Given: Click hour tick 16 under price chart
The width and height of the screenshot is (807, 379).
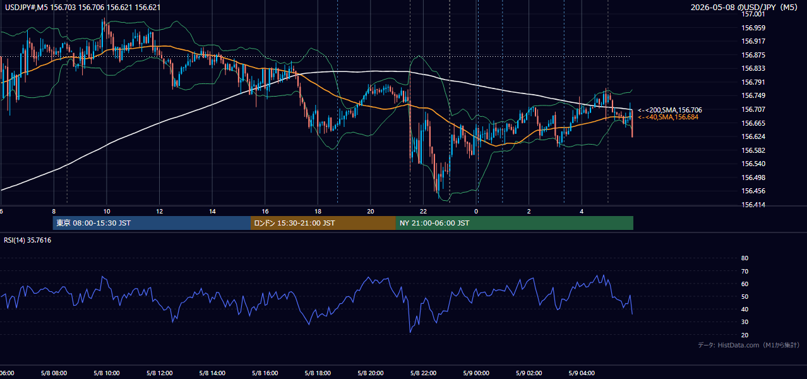Looking at the screenshot, I should point(265,212).
